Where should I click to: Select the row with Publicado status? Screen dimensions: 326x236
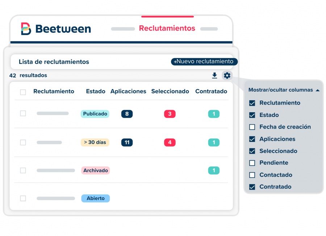[x=23, y=113]
